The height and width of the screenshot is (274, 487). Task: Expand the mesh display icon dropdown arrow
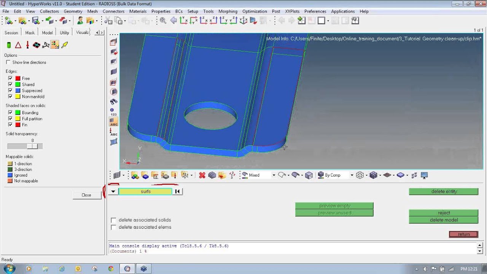(123, 175)
